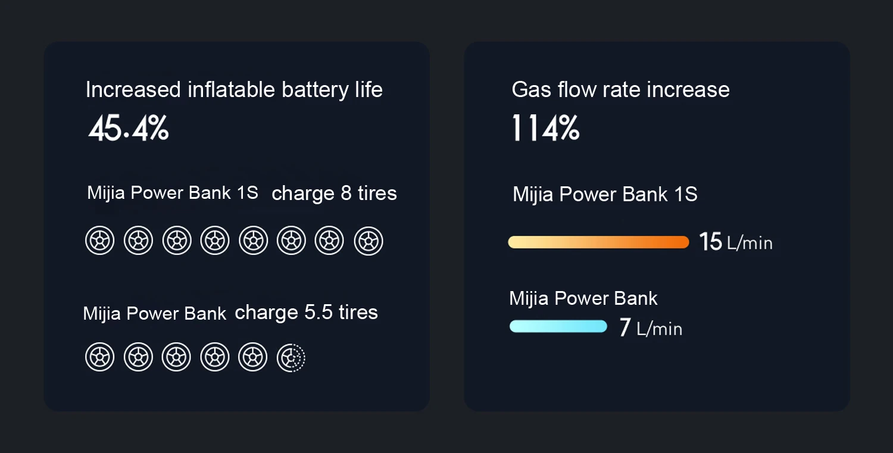Click the first tire icon under Power Bank 1S
This screenshot has width=893, height=453.
click(x=100, y=242)
